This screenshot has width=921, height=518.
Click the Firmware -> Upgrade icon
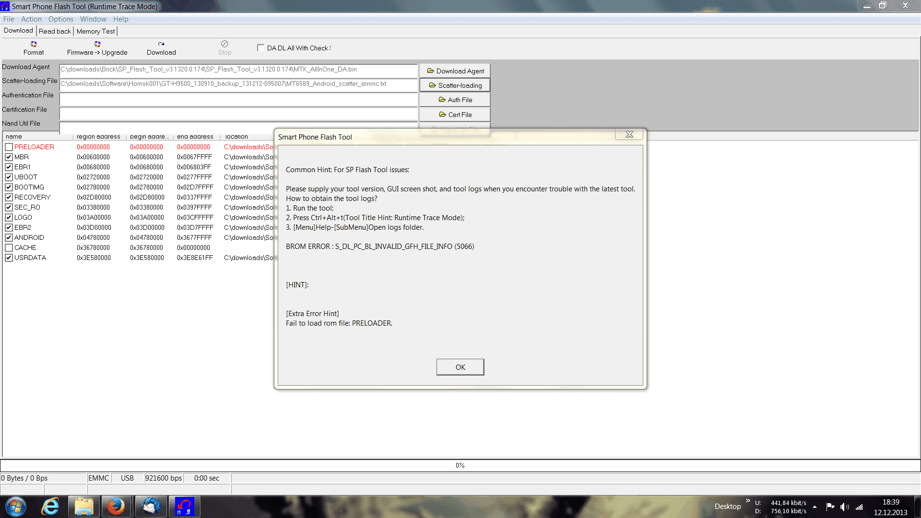point(97,44)
